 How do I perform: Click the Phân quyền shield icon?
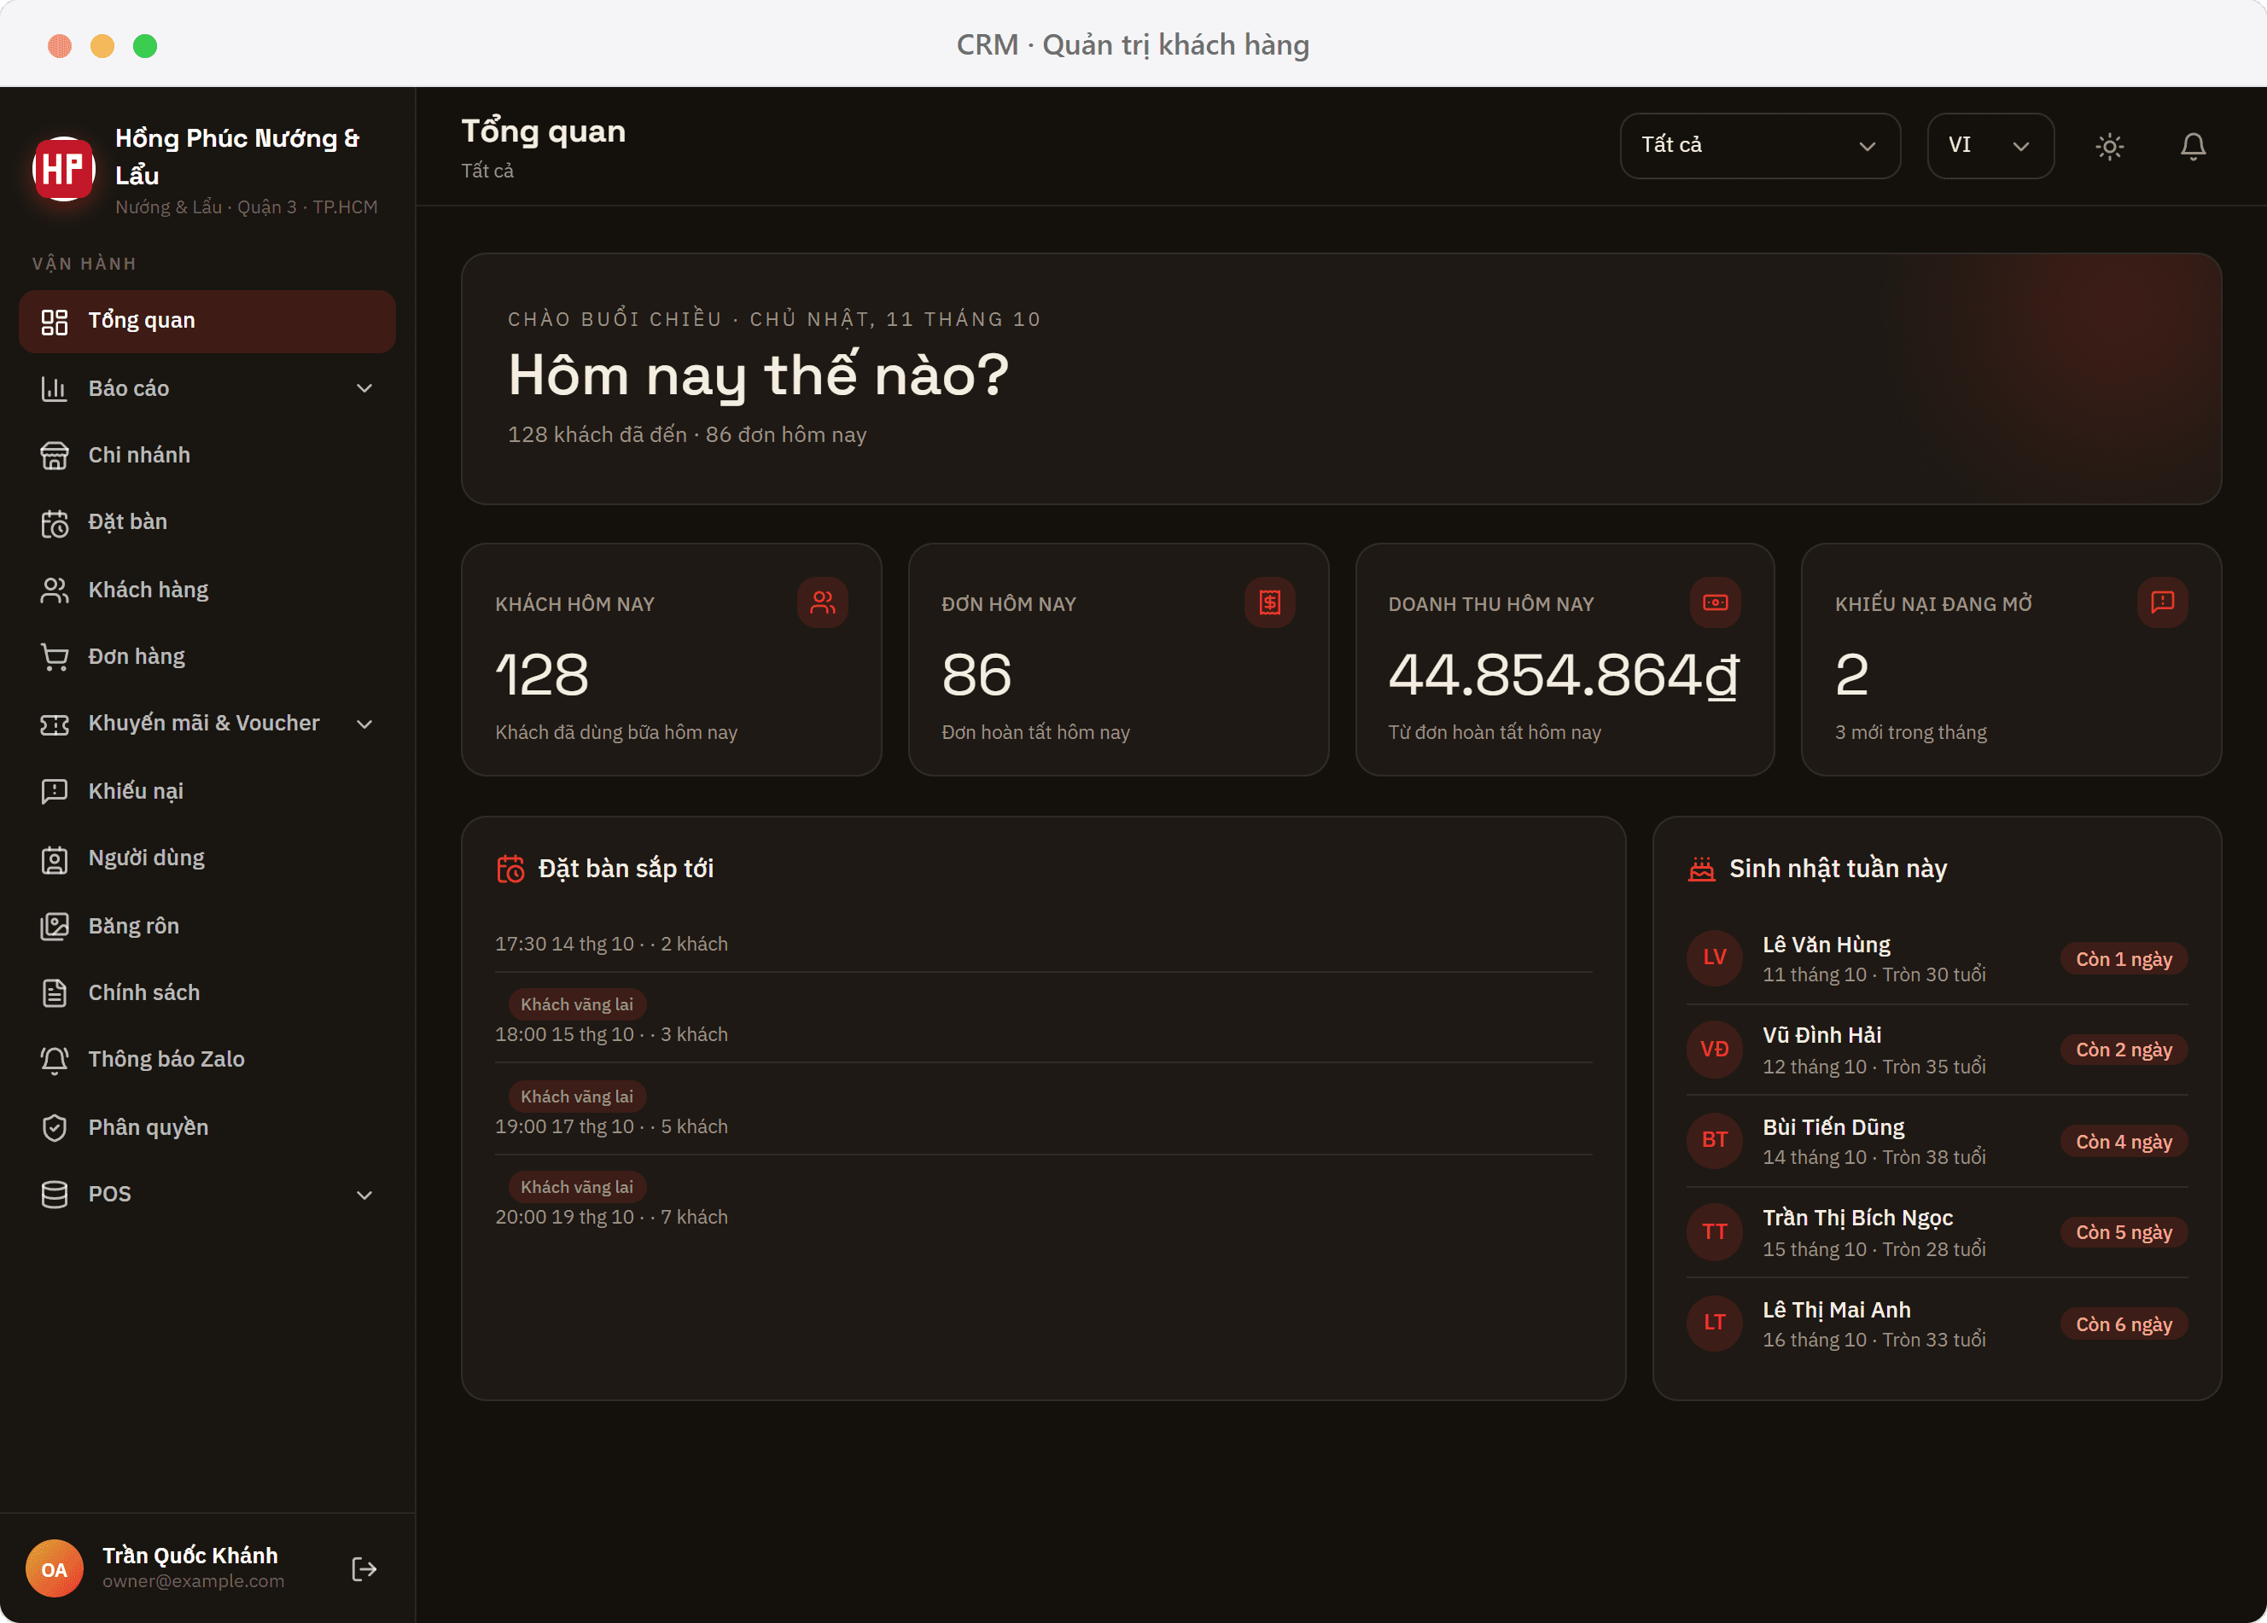click(54, 1127)
